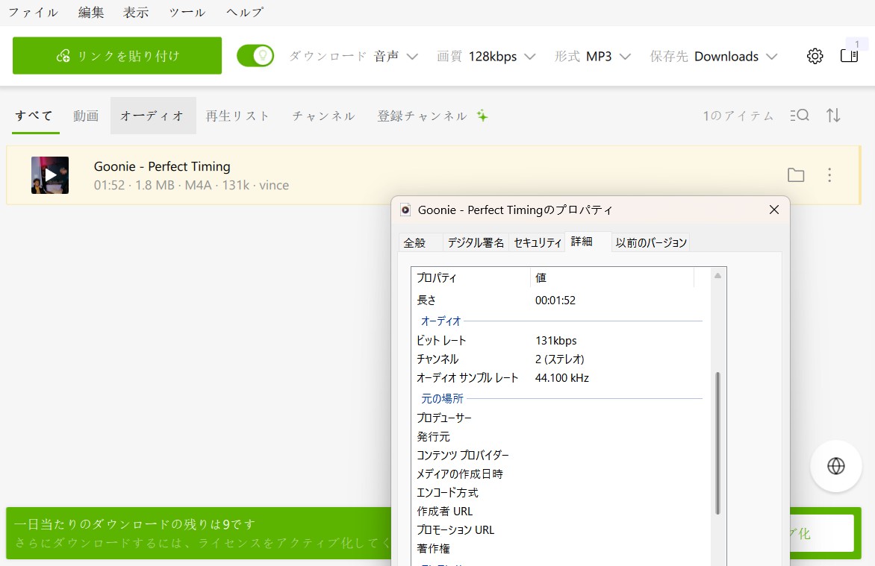Open the ファイル menu

click(x=33, y=12)
